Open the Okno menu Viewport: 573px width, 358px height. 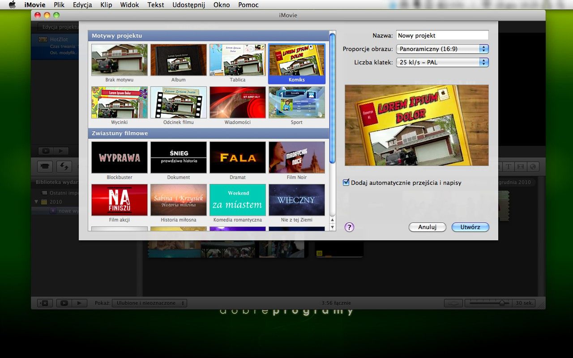(x=222, y=5)
